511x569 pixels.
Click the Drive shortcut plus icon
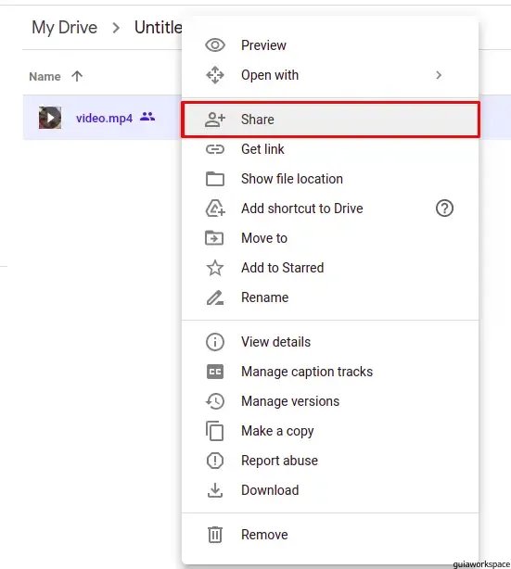point(215,209)
